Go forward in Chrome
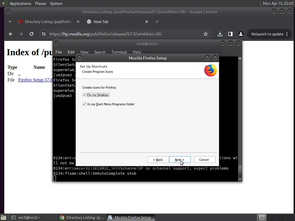 tap(21, 34)
